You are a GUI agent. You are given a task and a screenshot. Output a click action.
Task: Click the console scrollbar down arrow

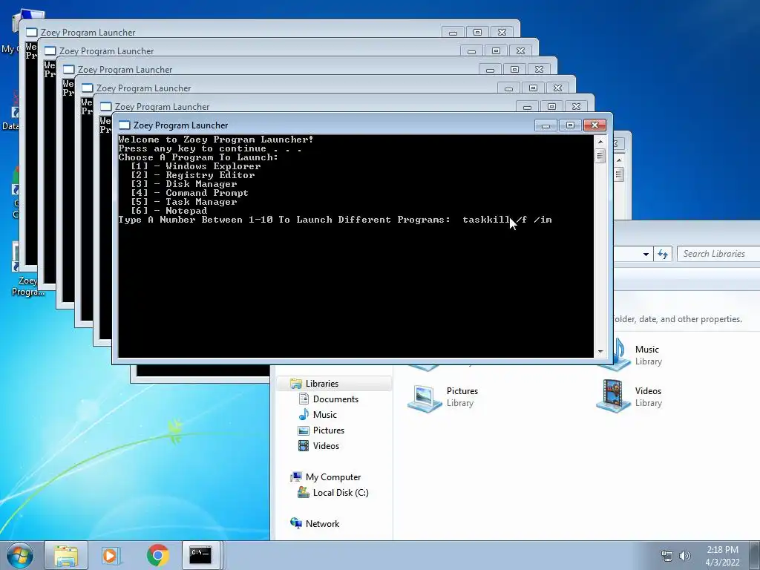pos(600,351)
